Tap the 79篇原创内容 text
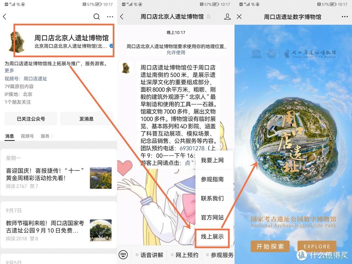The height and width of the screenshot is (264, 352). point(19,86)
